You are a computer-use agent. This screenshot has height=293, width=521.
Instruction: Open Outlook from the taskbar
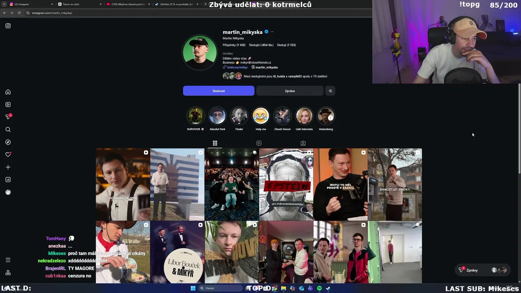[x=301, y=288]
